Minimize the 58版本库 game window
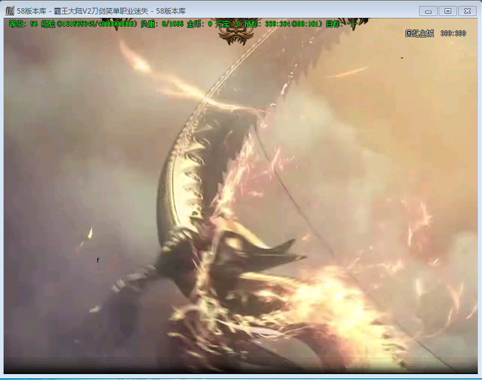 [428, 11]
